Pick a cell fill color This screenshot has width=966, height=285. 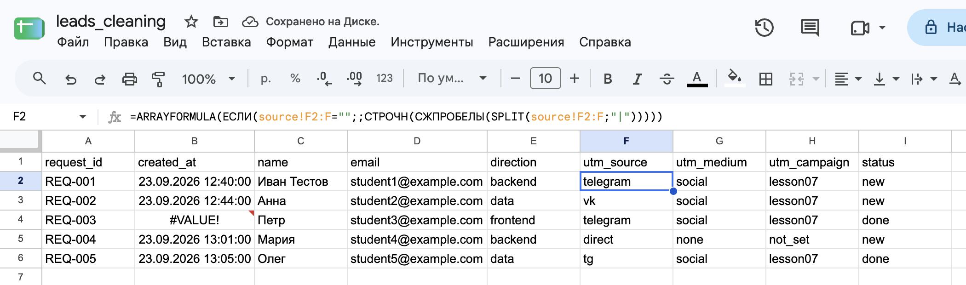pyautogui.click(x=735, y=78)
